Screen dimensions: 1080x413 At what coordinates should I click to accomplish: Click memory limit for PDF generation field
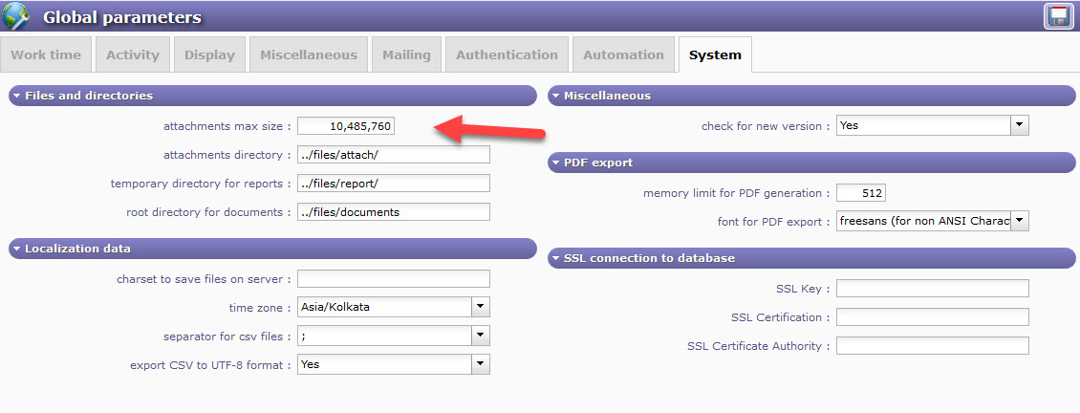860,192
